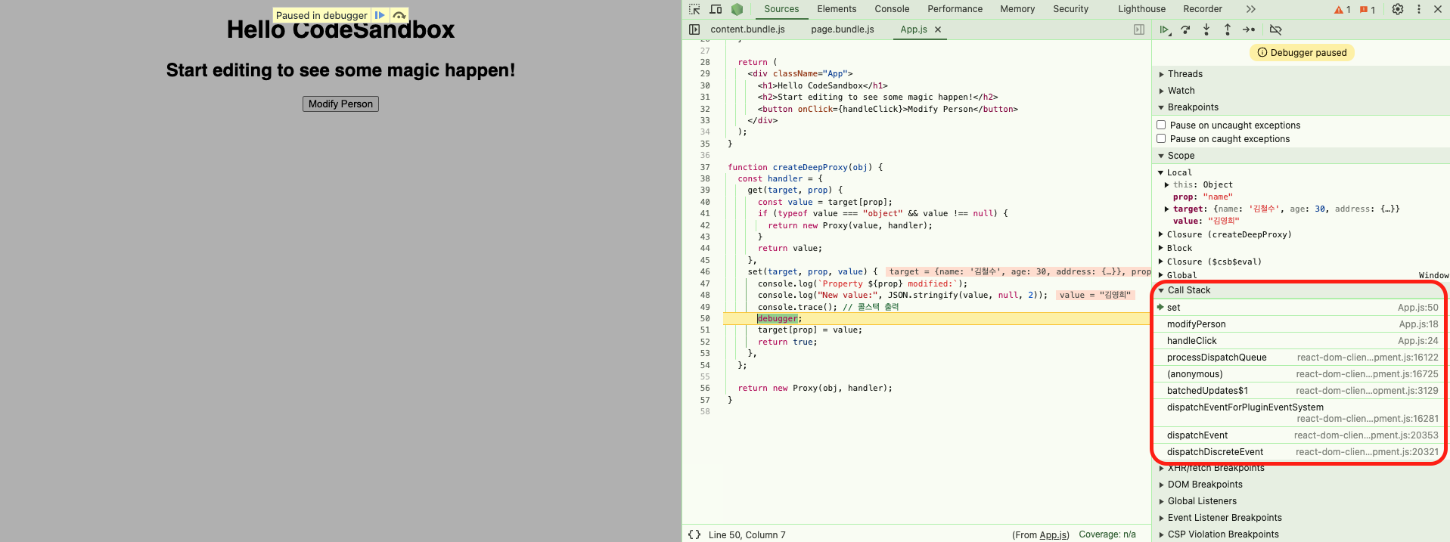This screenshot has height=542, width=1450.
Task: Show more DevTools tabs chevron
Action: (x=1250, y=9)
